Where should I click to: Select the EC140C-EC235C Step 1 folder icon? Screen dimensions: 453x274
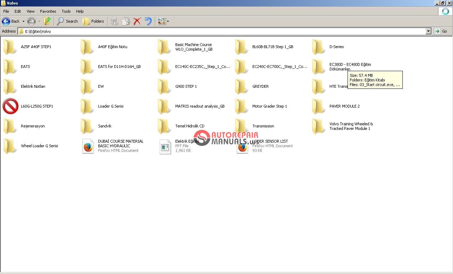click(x=164, y=67)
